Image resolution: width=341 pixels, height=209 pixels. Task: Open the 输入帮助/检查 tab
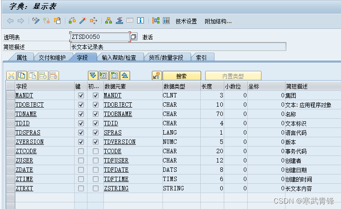[x=119, y=58]
